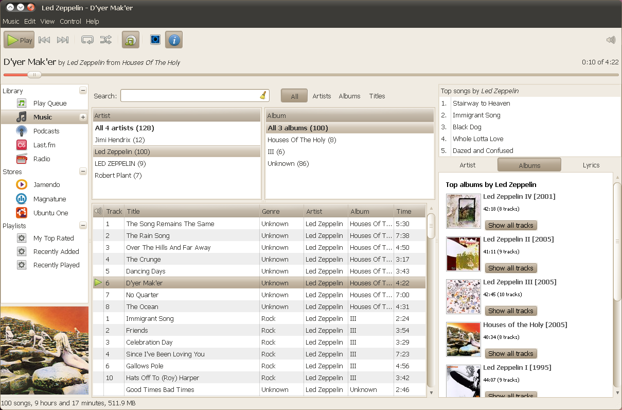Image resolution: width=622 pixels, height=410 pixels.
Task: Open the volume speaker control
Action: [x=611, y=40]
